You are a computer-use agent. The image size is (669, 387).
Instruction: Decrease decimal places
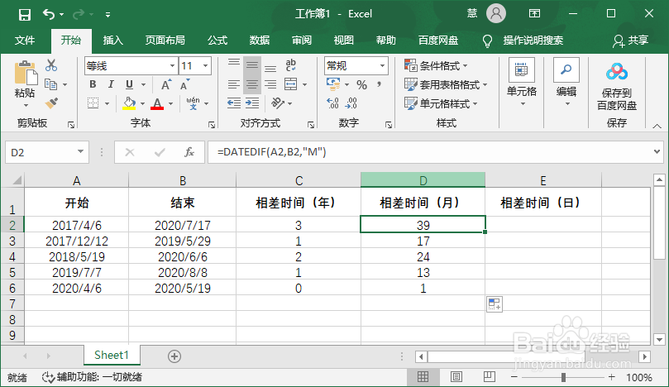tap(351, 103)
